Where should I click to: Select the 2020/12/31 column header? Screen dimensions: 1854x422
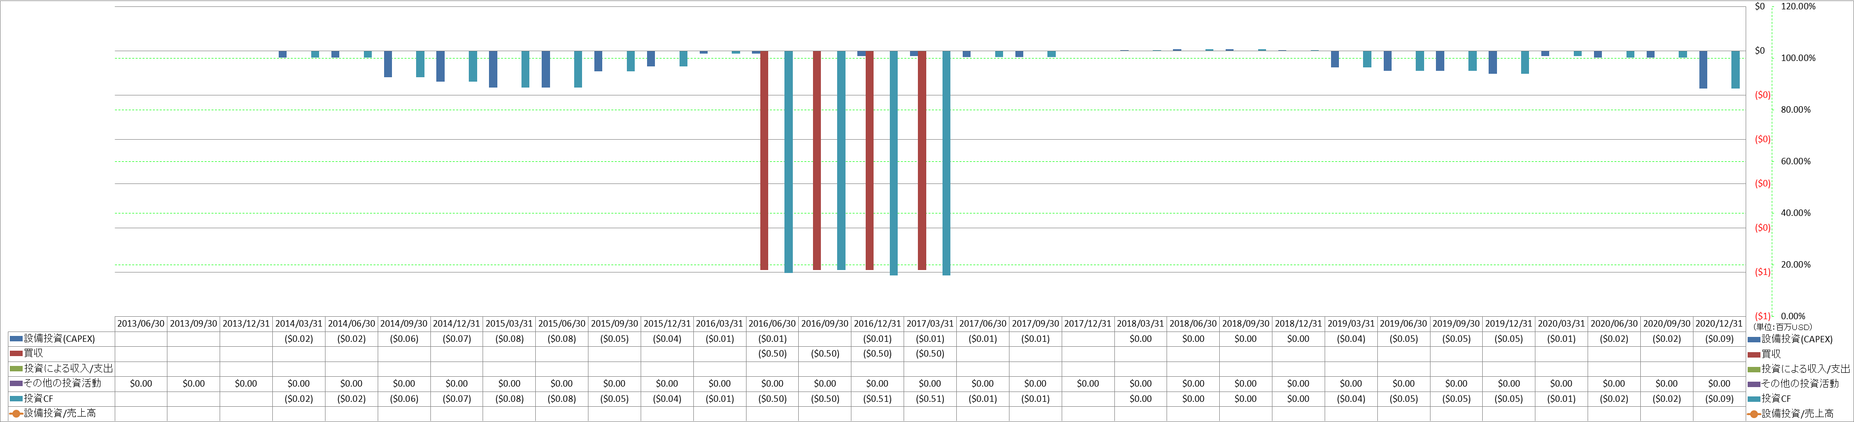(1719, 324)
